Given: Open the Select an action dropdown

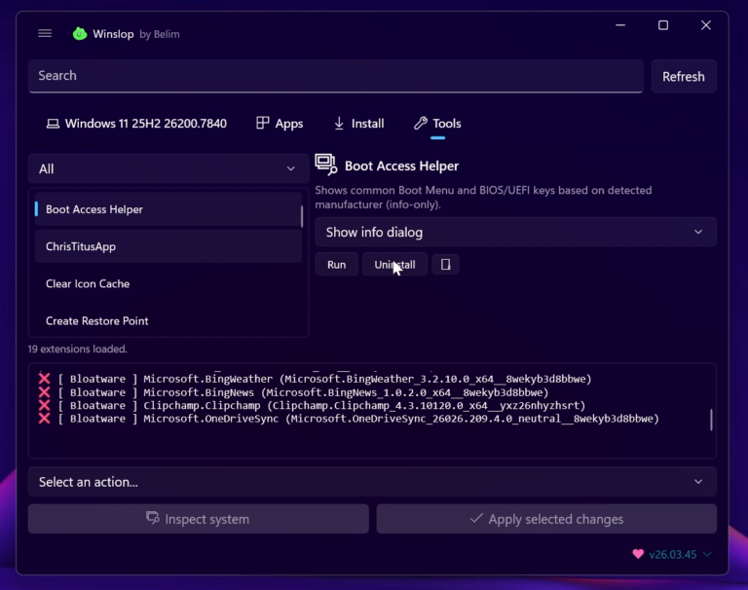Looking at the screenshot, I should 372,482.
